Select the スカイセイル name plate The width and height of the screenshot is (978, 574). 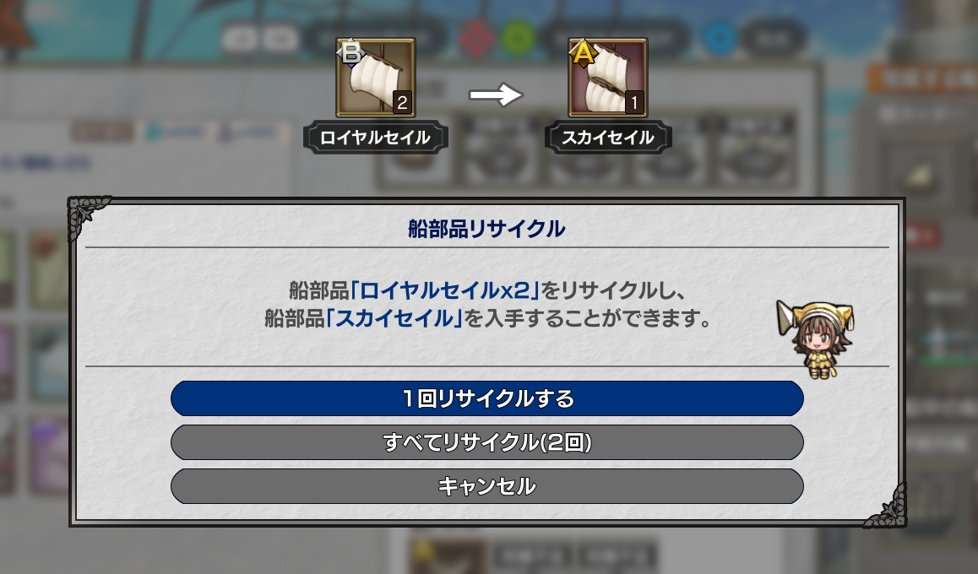(x=608, y=137)
